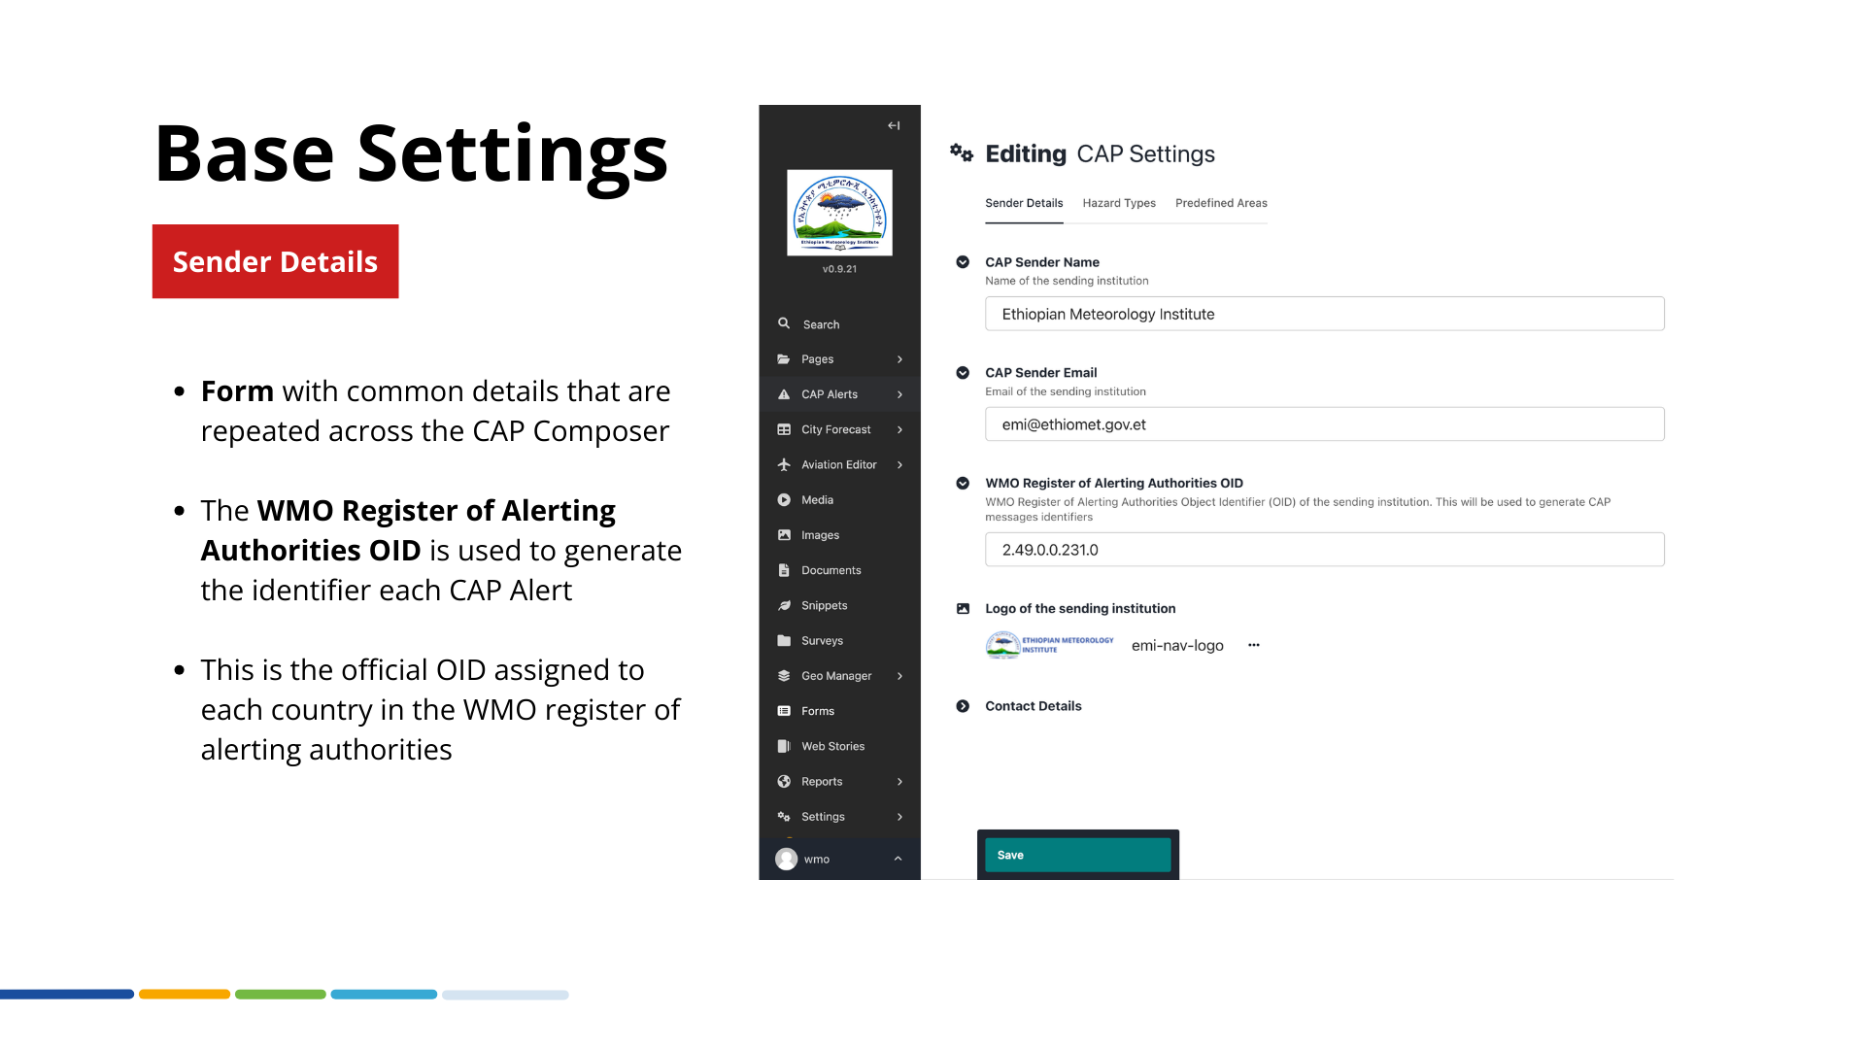Open the Media menu item
The width and height of the screenshot is (1865, 1049).
click(x=839, y=500)
